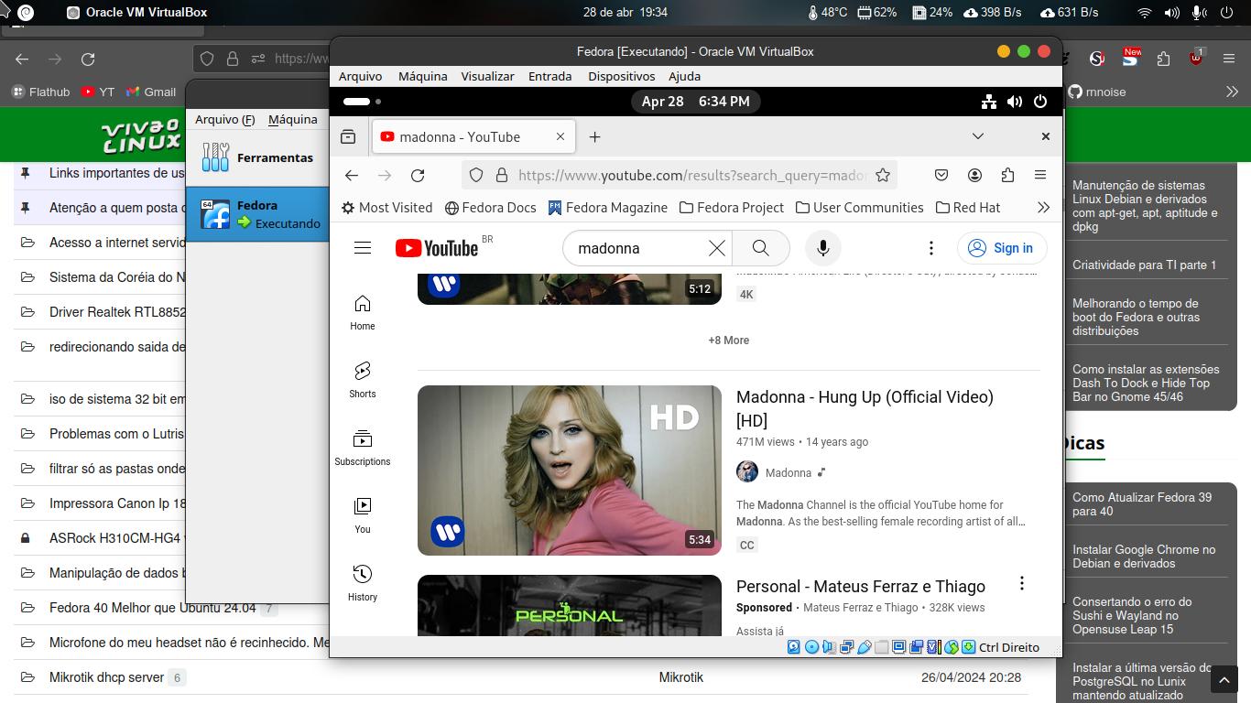Open Subscriptions in YouTube sidebar
This screenshot has width=1251, height=703.
(363, 448)
